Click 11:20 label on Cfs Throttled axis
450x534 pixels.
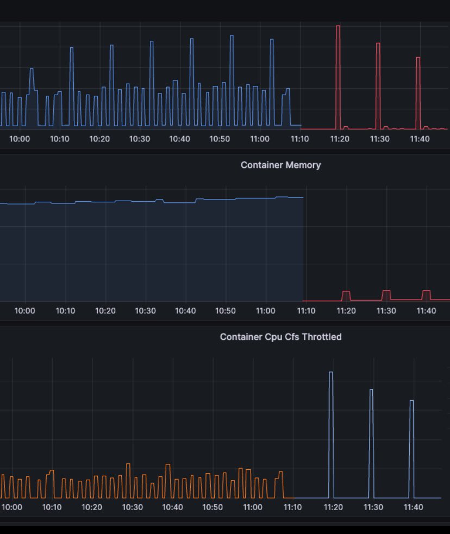coord(333,507)
